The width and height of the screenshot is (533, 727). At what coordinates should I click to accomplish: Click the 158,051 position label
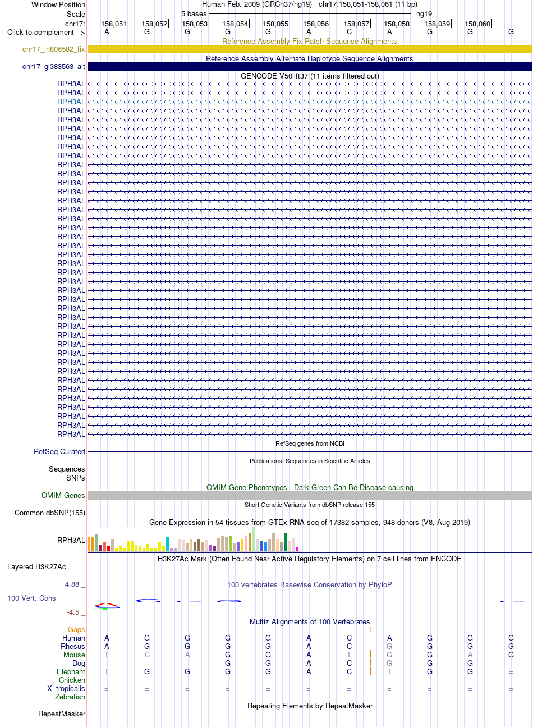114,24
